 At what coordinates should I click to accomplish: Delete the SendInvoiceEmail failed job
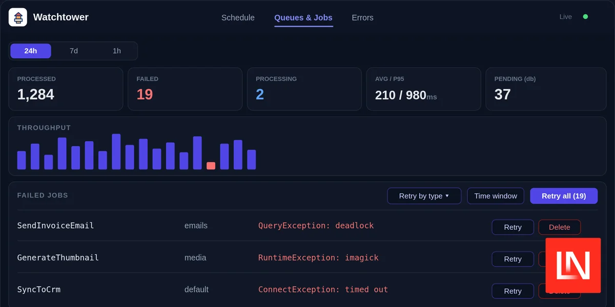click(x=560, y=227)
